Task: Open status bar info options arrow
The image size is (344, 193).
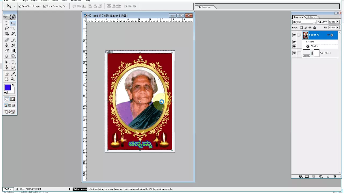Action: tap(70, 189)
